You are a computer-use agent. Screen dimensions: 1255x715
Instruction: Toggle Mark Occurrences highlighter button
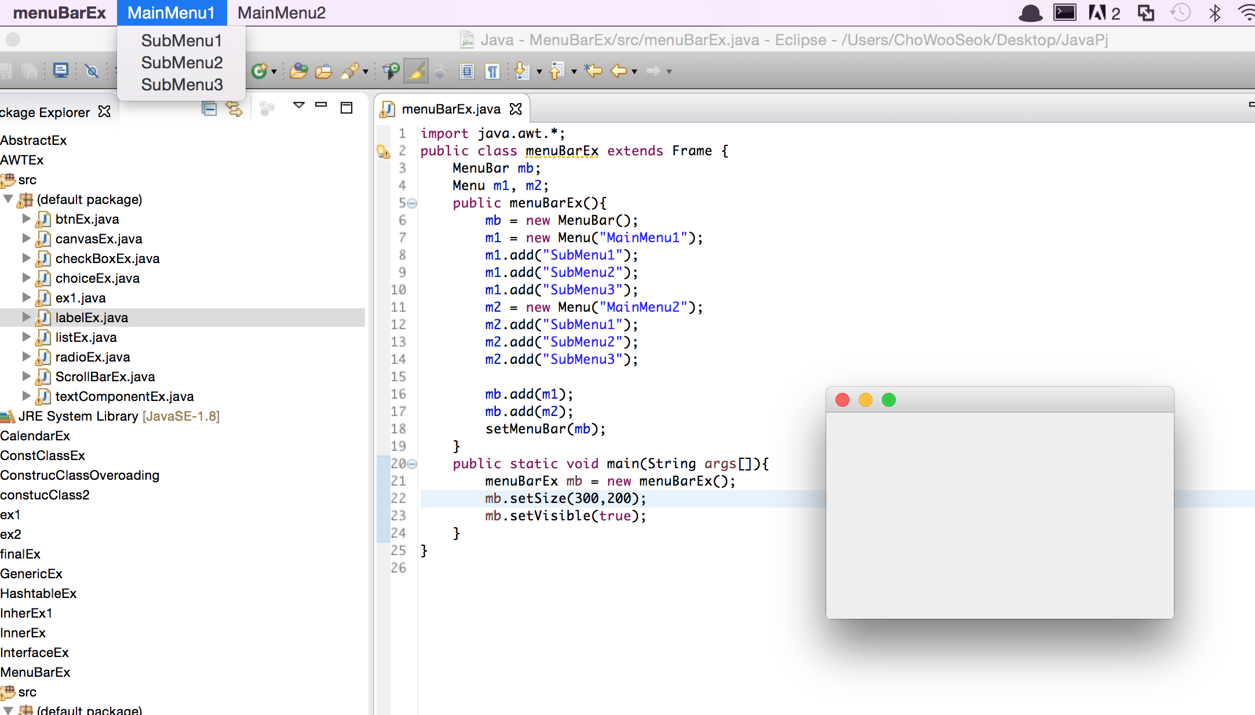[416, 71]
